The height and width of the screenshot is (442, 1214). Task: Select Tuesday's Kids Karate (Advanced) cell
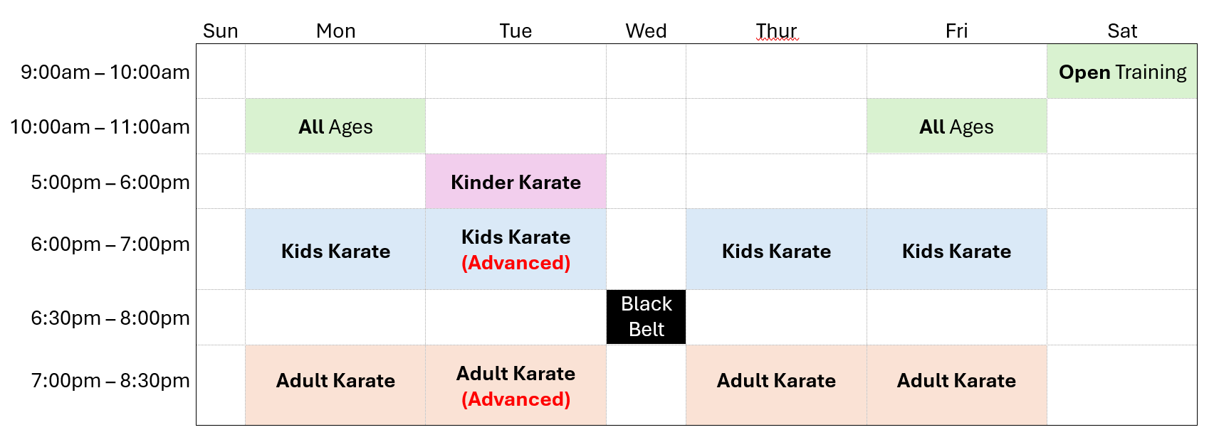pyautogui.click(x=516, y=249)
